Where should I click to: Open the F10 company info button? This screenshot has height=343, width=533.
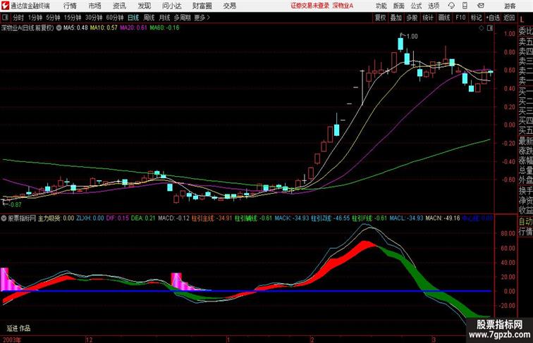point(460,18)
